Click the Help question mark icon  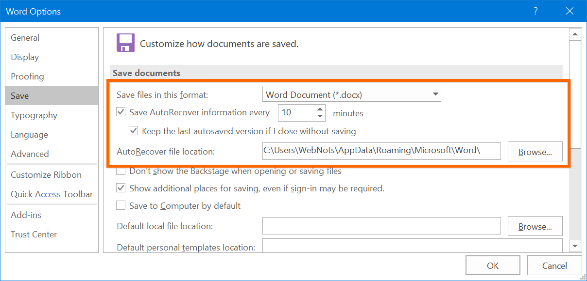(535, 11)
